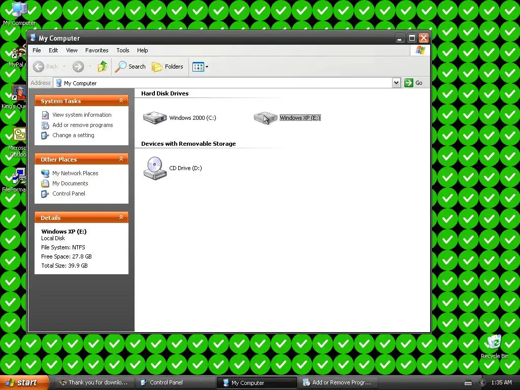The image size is (520, 390).
Task: Collapse the Other Places panel
Action: [x=121, y=159]
